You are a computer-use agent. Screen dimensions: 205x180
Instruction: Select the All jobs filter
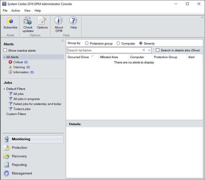pyautogui.click(x=18, y=94)
